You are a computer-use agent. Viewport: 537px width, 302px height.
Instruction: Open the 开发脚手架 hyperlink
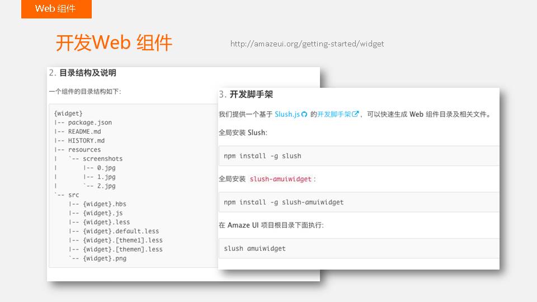pyautogui.click(x=334, y=114)
